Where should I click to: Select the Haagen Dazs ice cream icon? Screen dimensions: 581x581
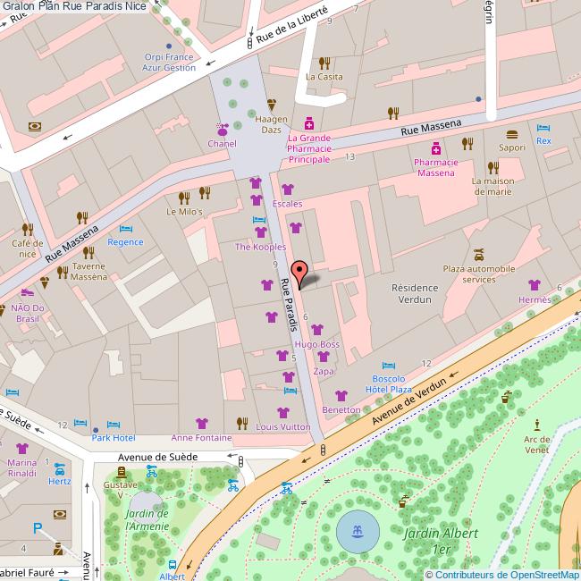272,104
